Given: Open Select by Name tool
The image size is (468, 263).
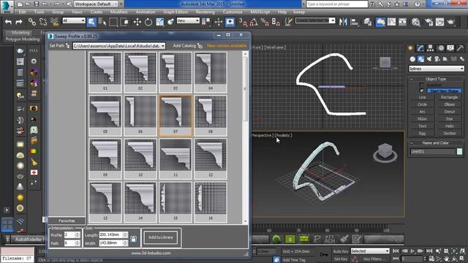Looking at the screenshot, I should coord(102,22).
